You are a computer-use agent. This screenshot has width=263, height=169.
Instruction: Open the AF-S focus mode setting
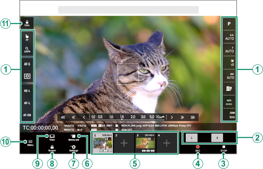pos(27,64)
